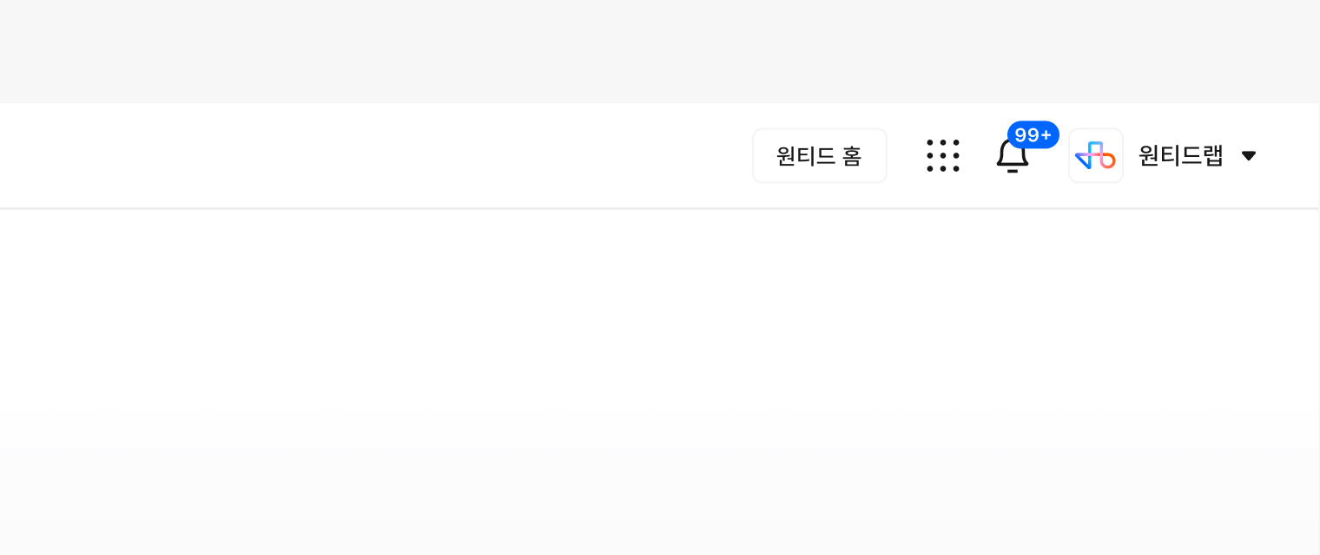Click the 원티드 홈 button
Screen dimensions: 1320x555
819,156
